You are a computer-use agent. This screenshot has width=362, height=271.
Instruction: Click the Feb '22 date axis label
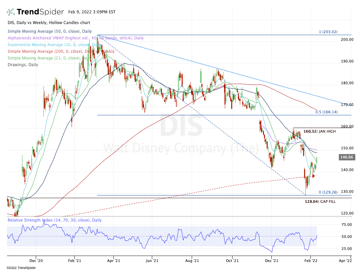tap(311, 261)
